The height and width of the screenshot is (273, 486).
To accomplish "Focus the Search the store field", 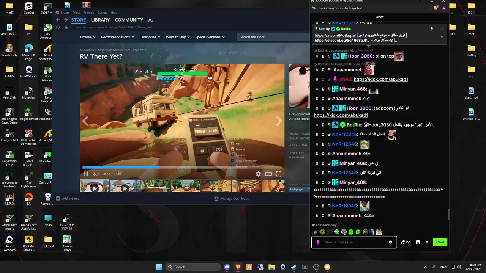I will (273, 37).
